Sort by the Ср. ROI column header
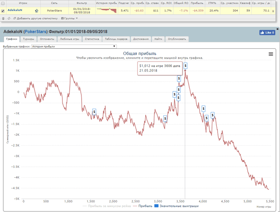This screenshot has height=212, width=280. (166, 3)
